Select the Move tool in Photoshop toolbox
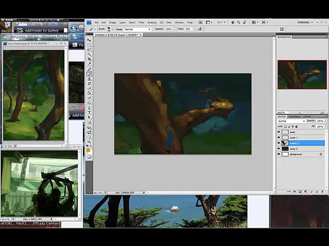The height and width of the screenshot is (246, 329). pos(89,40)
